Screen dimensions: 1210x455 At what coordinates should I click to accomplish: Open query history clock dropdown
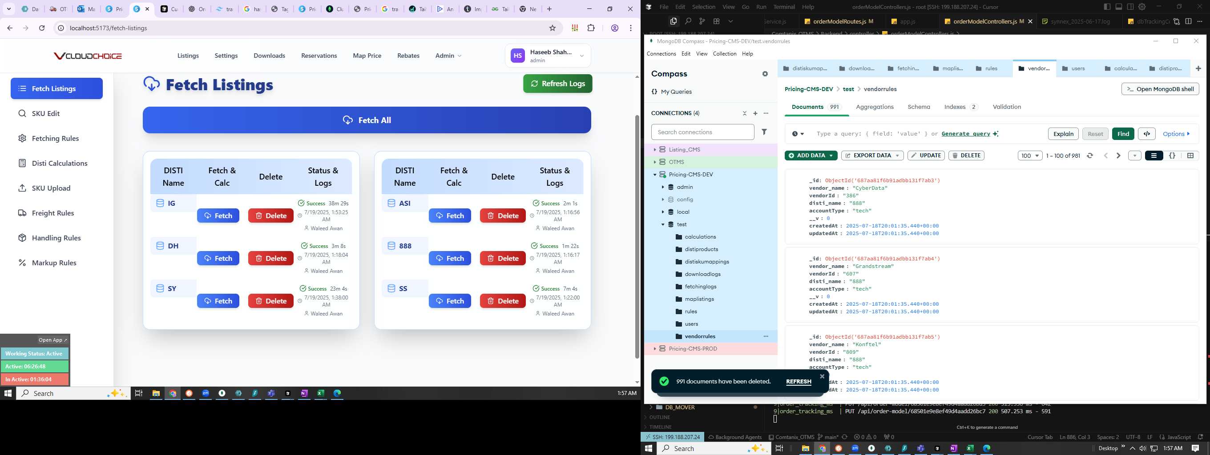pyautogui.click(x=798, y=134)
